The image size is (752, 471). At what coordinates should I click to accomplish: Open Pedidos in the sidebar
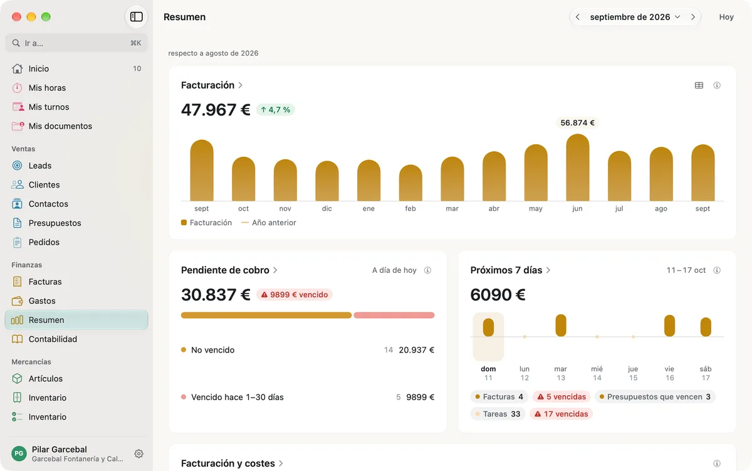(x=76, y=242)
